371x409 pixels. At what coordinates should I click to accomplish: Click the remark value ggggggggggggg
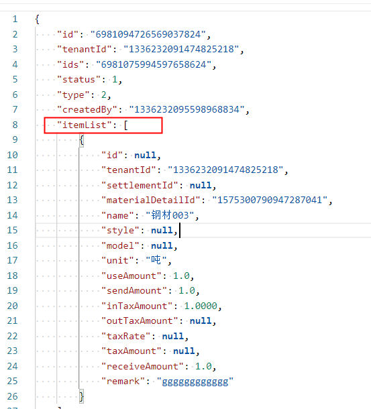(x=195, y=382)
